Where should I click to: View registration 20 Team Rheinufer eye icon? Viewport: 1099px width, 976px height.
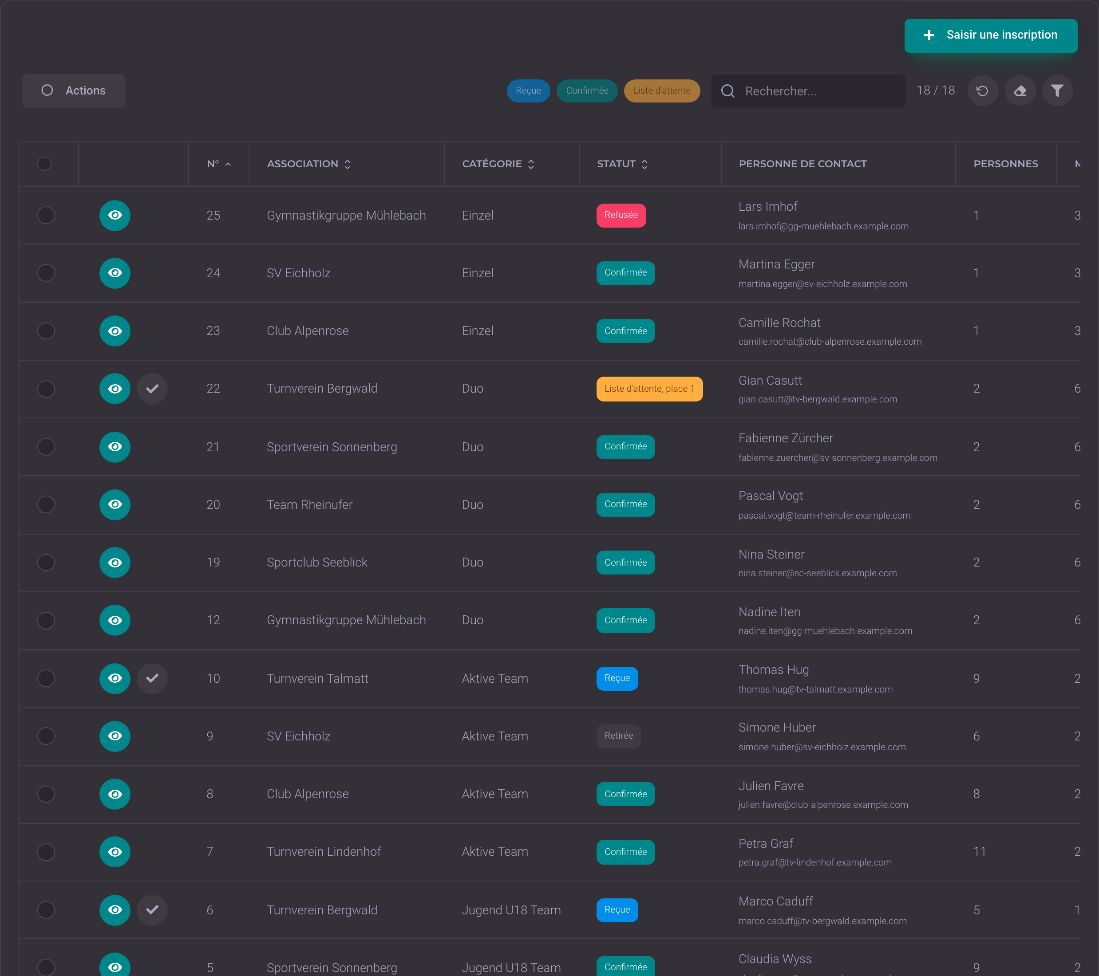click(x=115, y=505)
